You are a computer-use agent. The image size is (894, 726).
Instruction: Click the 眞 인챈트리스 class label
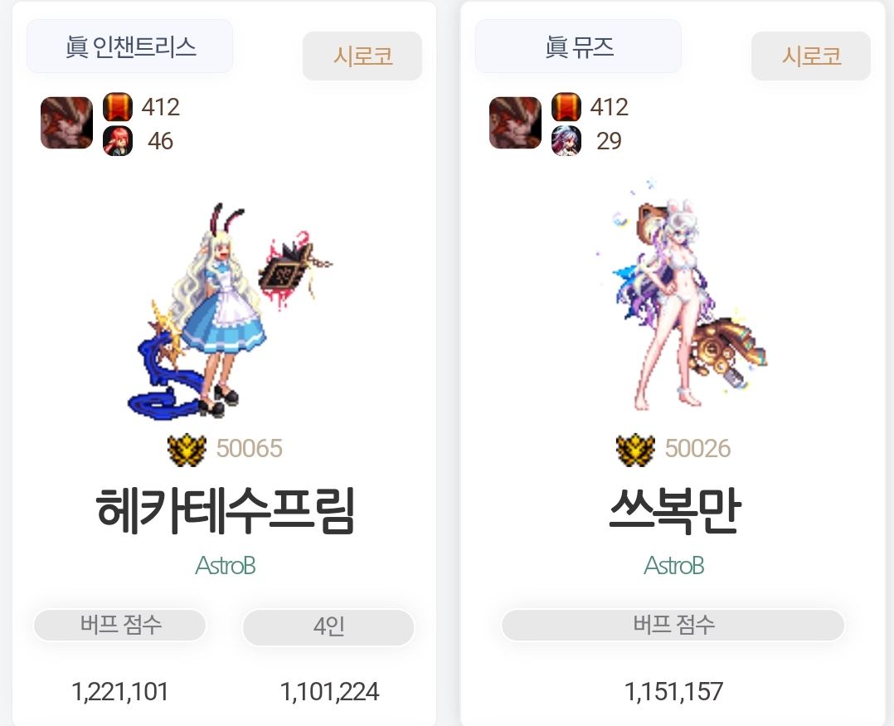[x=130, y=46]
